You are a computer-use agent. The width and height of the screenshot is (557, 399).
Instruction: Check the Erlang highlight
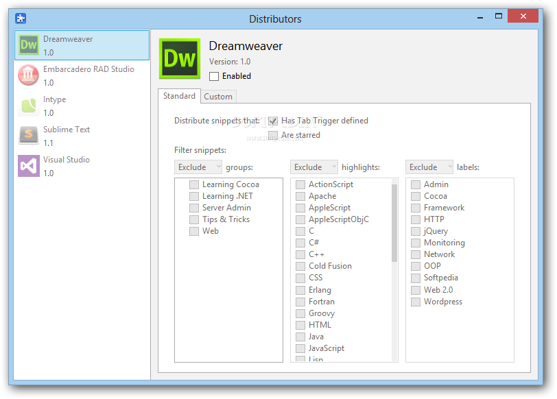tap(300, 291)
